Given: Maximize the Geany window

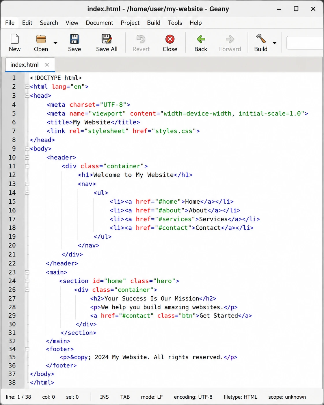Looking at the screenshot, I should click(296, 9).
